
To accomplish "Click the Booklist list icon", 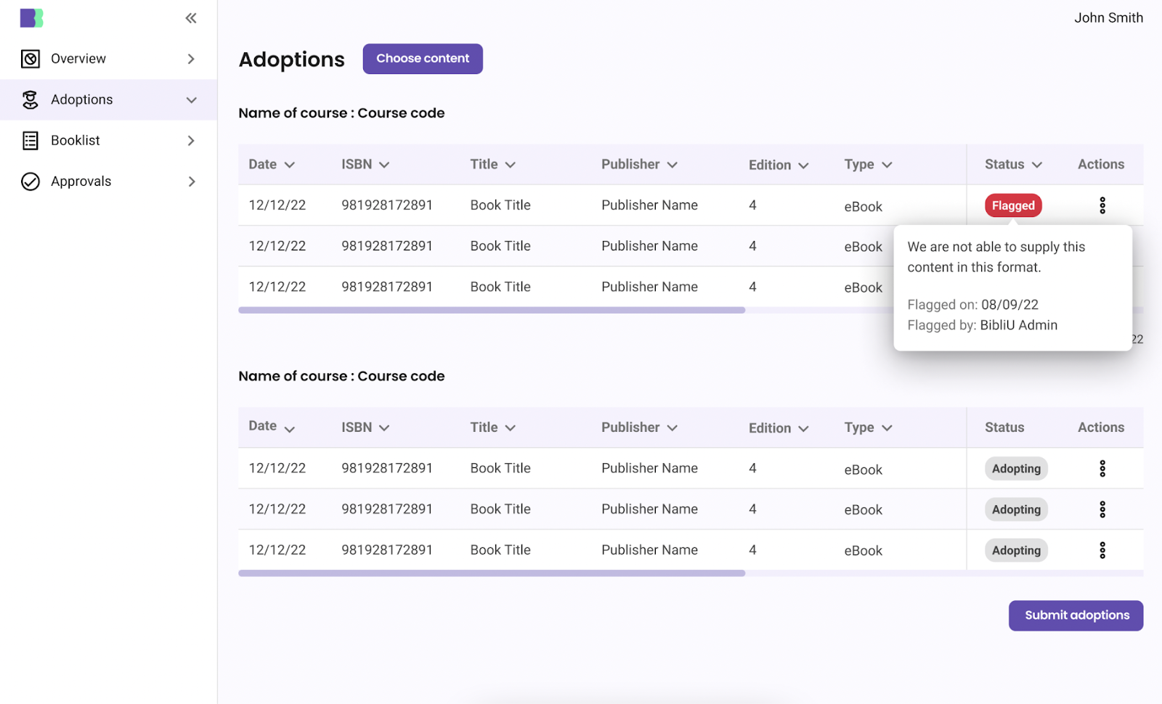I will pyautogui.click(x=31, y=141).
